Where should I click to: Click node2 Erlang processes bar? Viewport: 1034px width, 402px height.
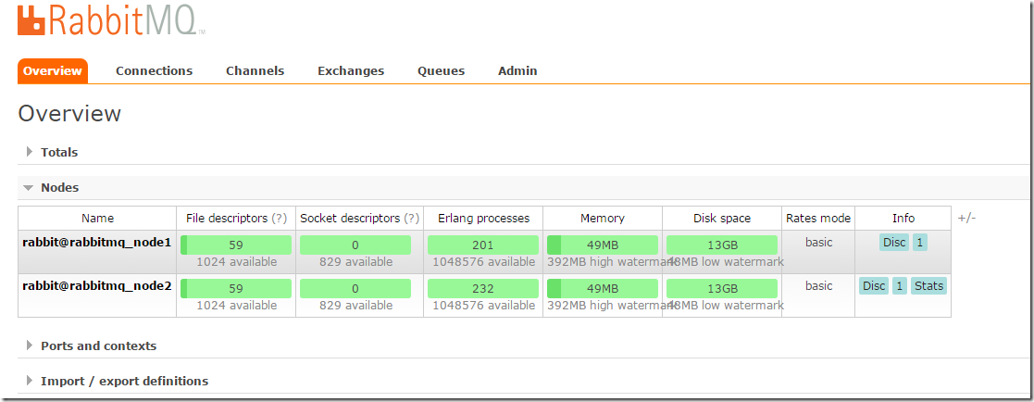point(482,289)
